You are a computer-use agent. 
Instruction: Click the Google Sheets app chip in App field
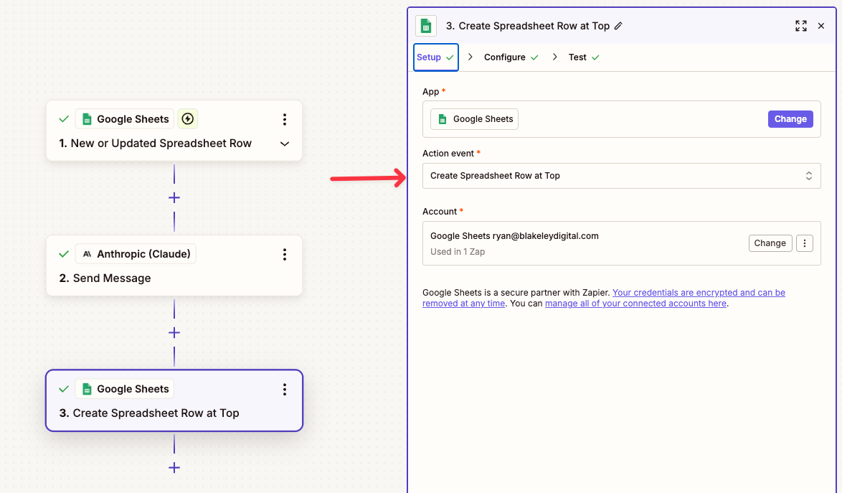coord(474,119)
